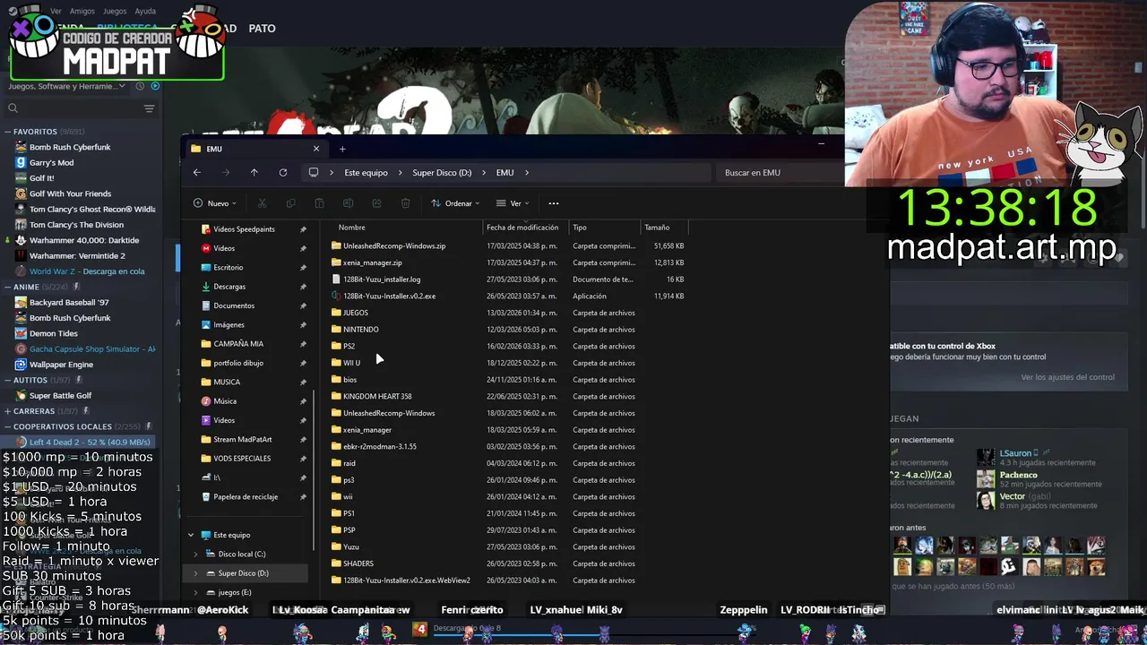This screenshot has width=1147, height=645.
Task: Click the Buscar en EMU search field
Action: (x=780, y=172)
